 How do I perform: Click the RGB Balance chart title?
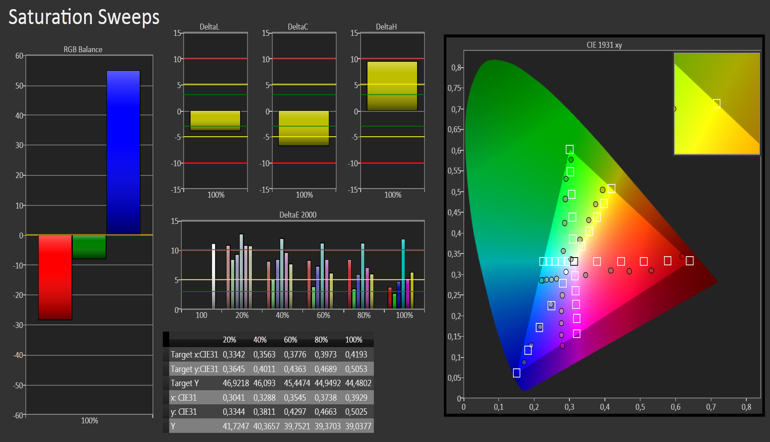(x=83, y=50)
